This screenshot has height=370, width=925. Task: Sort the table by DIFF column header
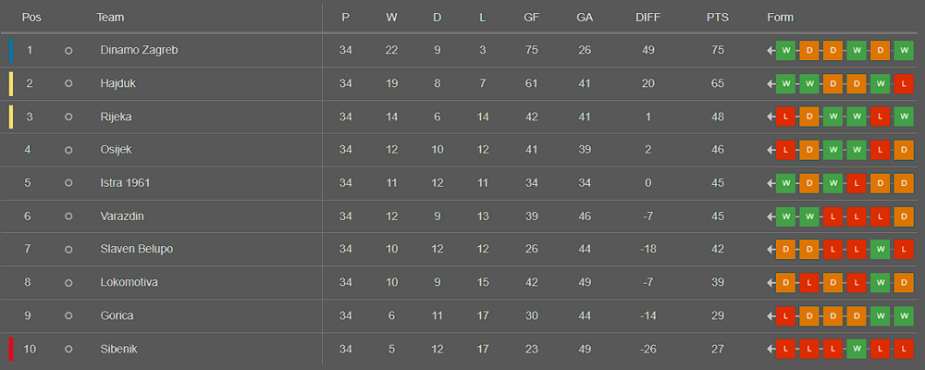[x=648, y=18]
